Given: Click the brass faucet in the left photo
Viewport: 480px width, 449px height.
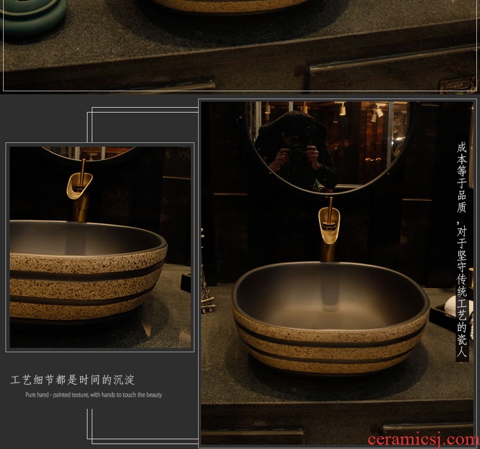Looking at the screenshot, I should tap(80, 190).
